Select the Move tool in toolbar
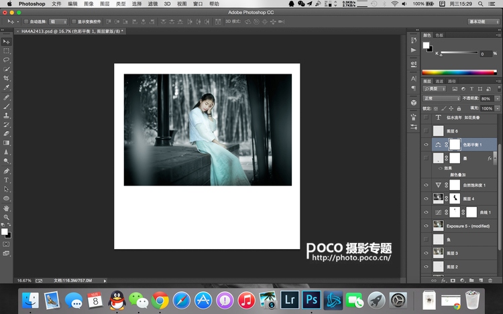 click(7, 42)
